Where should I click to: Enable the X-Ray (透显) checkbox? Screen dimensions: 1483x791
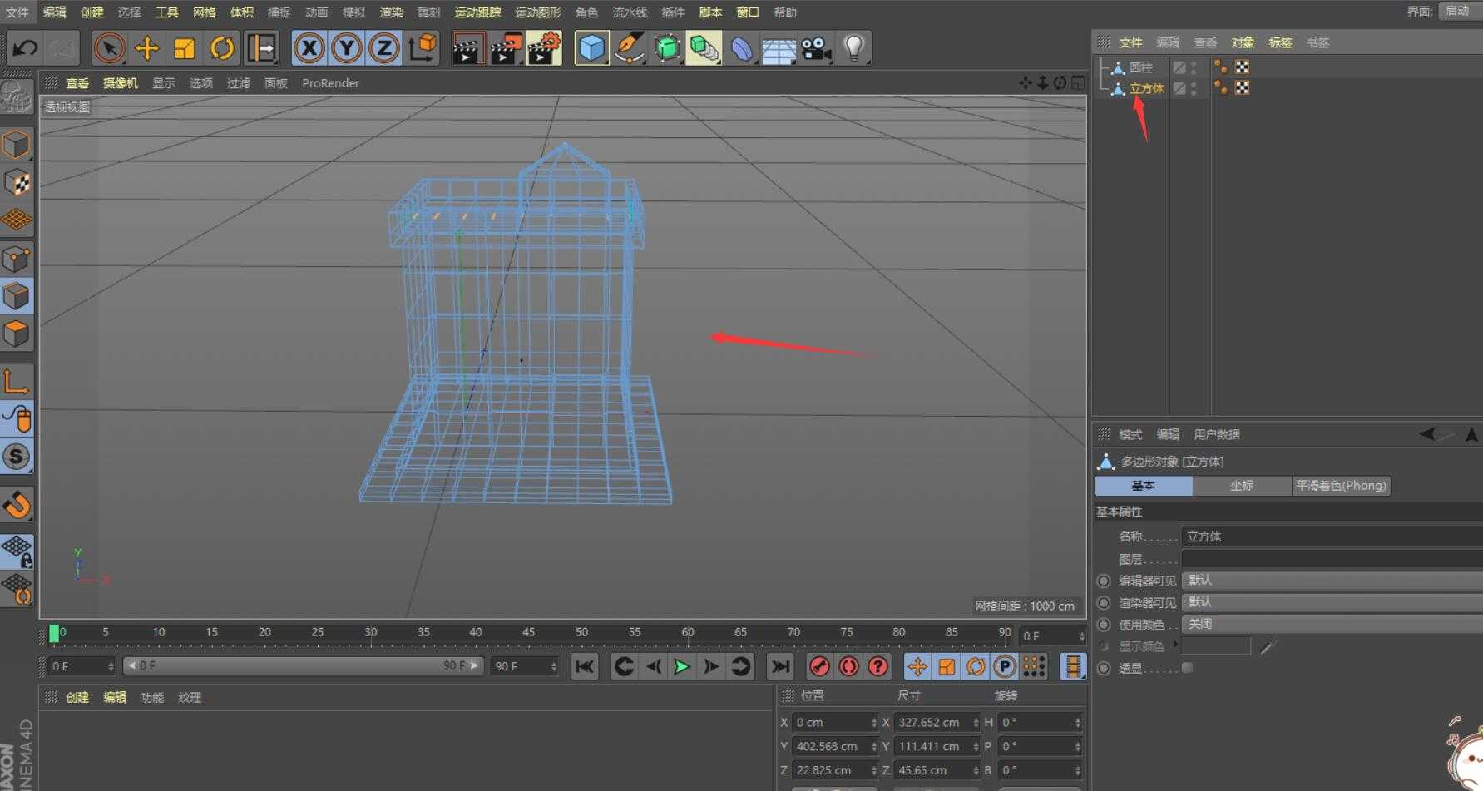point(1187,668)
